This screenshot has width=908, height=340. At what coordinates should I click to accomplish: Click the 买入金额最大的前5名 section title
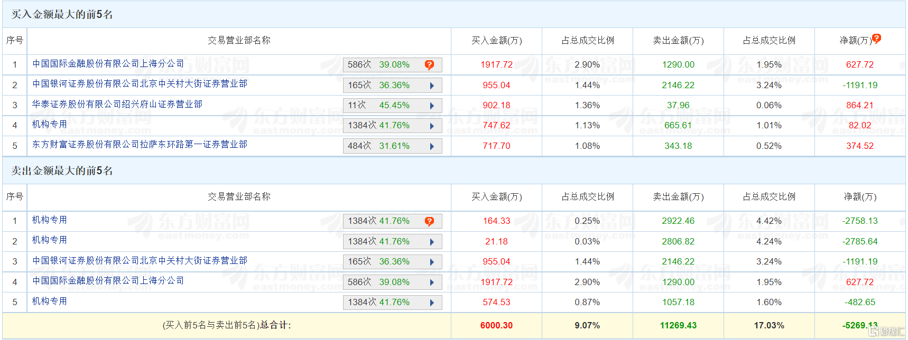coord(62,14)
